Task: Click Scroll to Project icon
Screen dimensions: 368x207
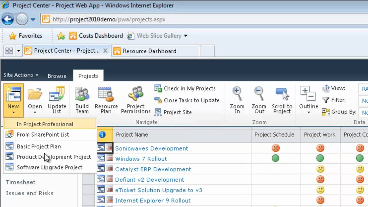Action: (282, 94)
